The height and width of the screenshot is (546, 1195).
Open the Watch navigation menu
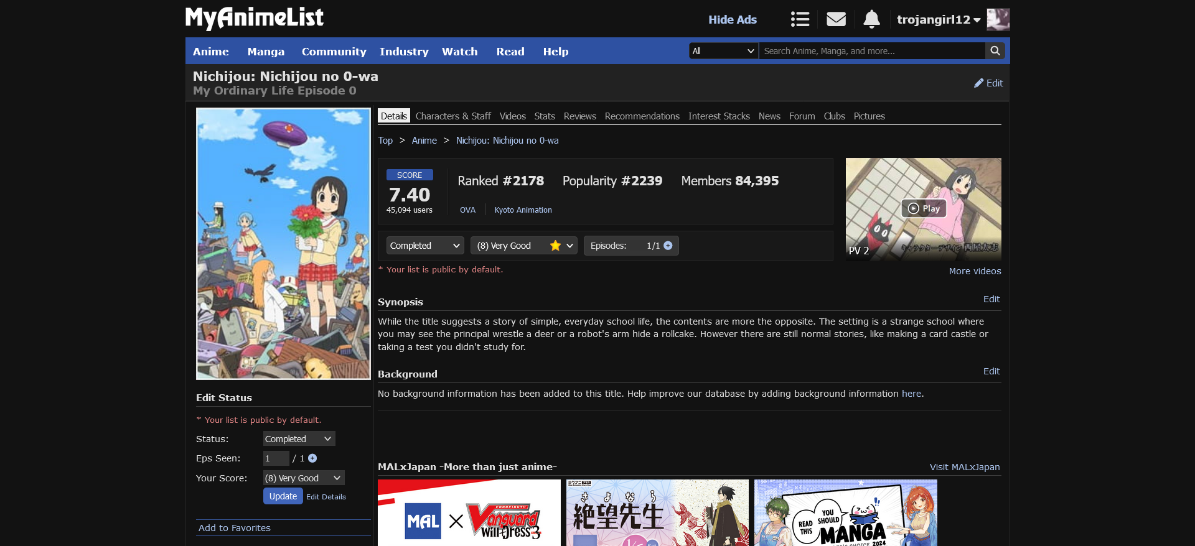point(460,52)
